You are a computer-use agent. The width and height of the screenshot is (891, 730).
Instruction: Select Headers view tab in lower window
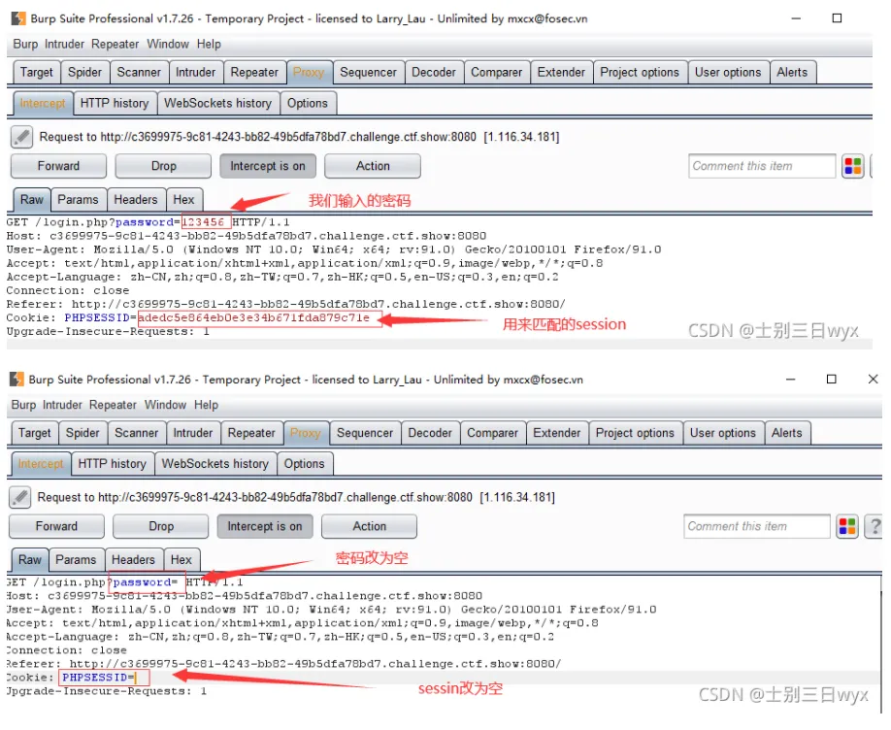pyautogui.click(x=133, y=559)
